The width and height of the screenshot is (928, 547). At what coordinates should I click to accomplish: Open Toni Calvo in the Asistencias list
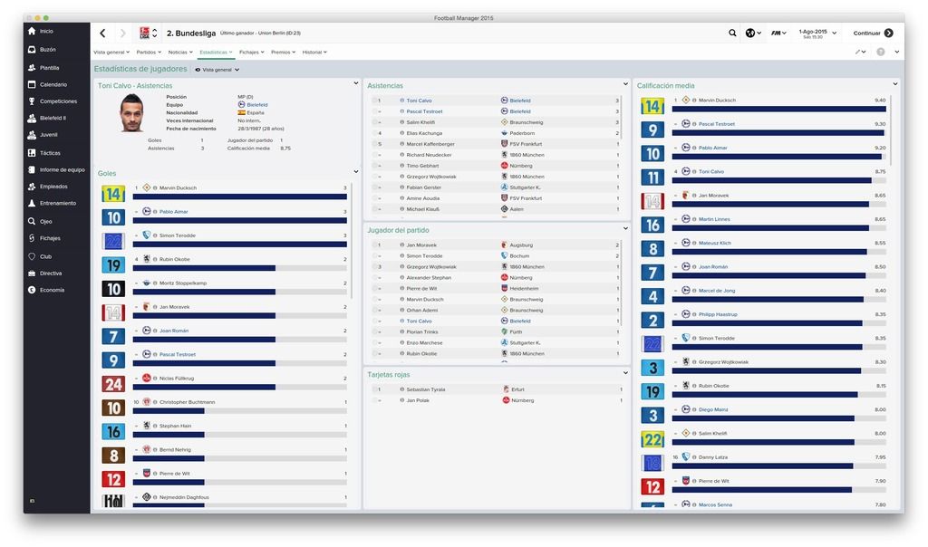419,101
